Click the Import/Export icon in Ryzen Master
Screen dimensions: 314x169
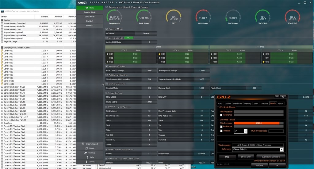(83, 144)
